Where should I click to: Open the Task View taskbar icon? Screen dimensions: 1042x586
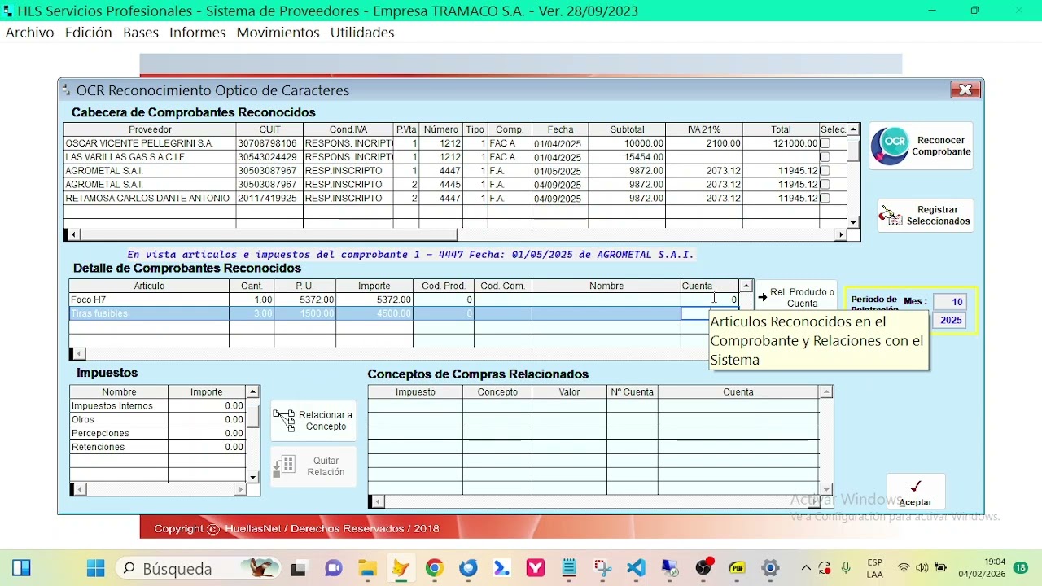pos(300,568)
